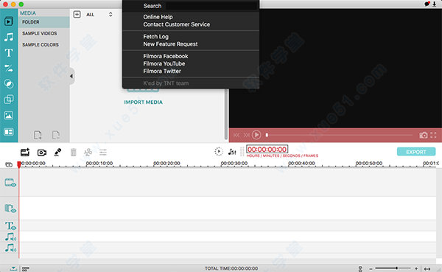This screenshot has height=272, width=442.
Task: Click the timeline zoom slider handle
Action: pos(396,268)
